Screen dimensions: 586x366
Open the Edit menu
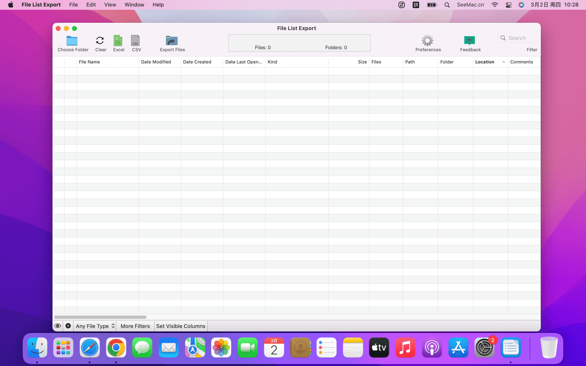(91, 5)
